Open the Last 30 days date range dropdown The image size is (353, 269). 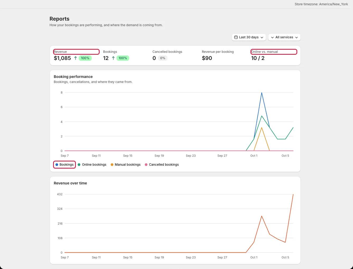[249, 37]
